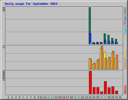Click the 984 hits axis label
Viewport: 128px width, 100px height.
(4, 9)
